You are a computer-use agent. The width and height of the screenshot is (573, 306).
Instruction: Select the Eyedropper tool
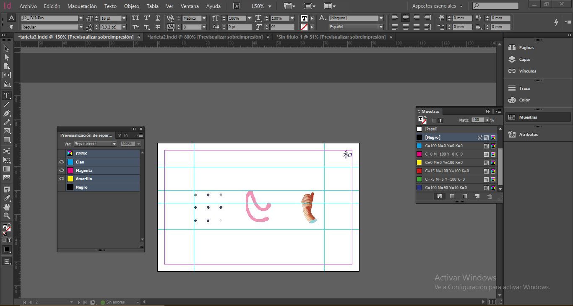[x=7, y=198]
